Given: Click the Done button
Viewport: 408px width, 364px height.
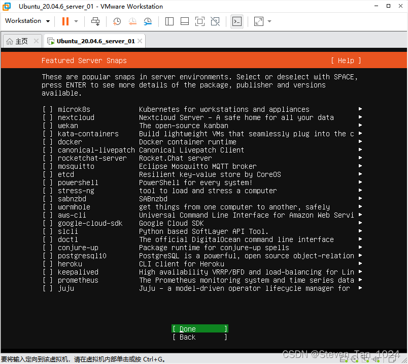Looking at the screenshot, I should 200,329.
